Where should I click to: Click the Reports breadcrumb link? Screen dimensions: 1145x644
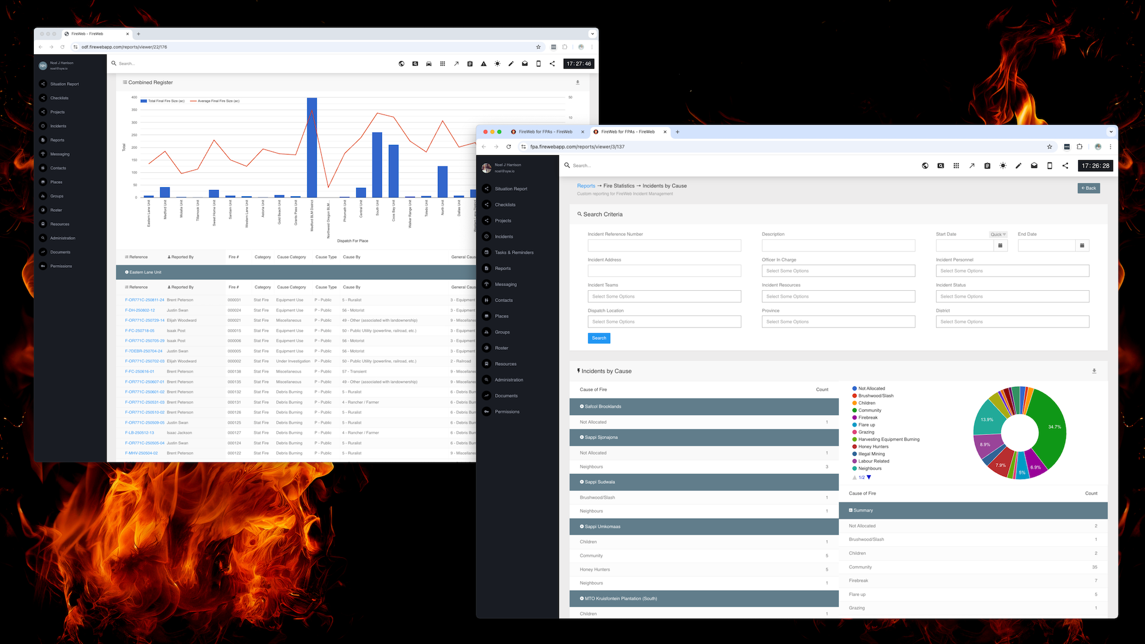click(x=586, y=185)
